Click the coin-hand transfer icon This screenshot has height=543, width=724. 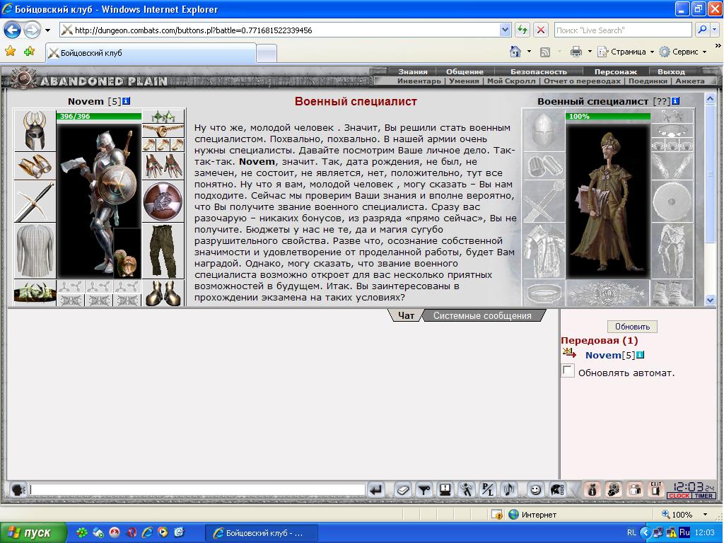point(614,489)
